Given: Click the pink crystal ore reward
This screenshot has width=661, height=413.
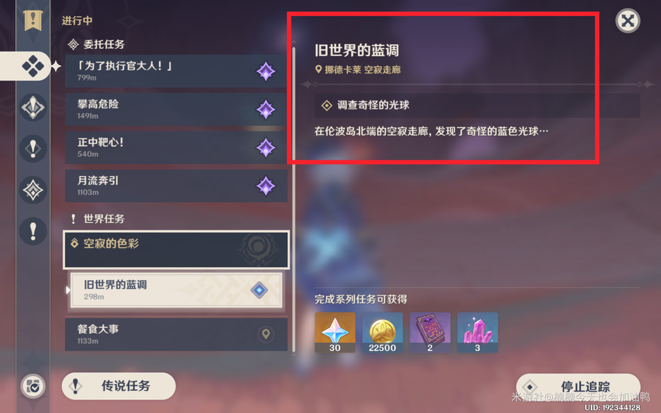Looking at the screenshot, I should [x=477, y=332].
